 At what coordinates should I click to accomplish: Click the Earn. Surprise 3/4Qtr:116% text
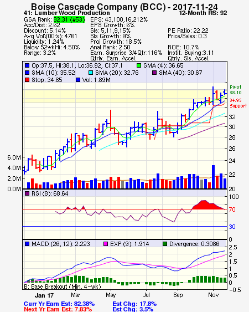point(126,53)
